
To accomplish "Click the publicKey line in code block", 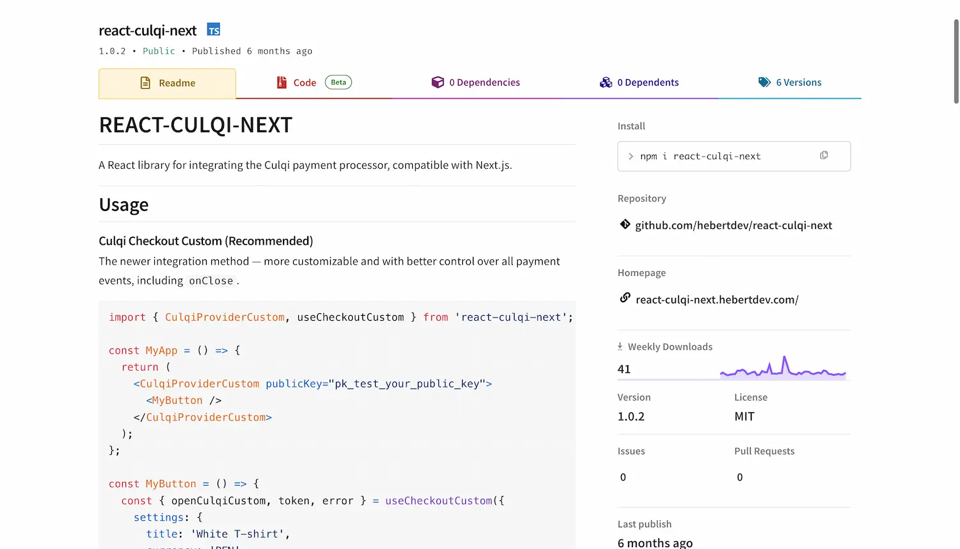I will [x=312, y=384].
